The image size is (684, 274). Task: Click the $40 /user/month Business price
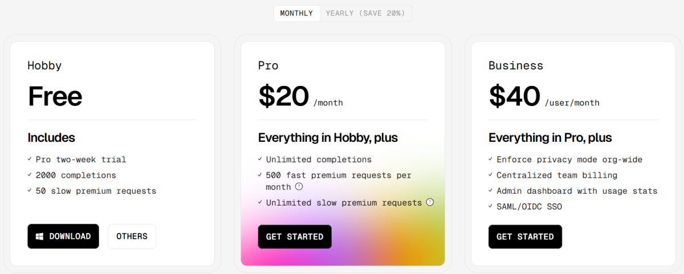tap(544, 96)
